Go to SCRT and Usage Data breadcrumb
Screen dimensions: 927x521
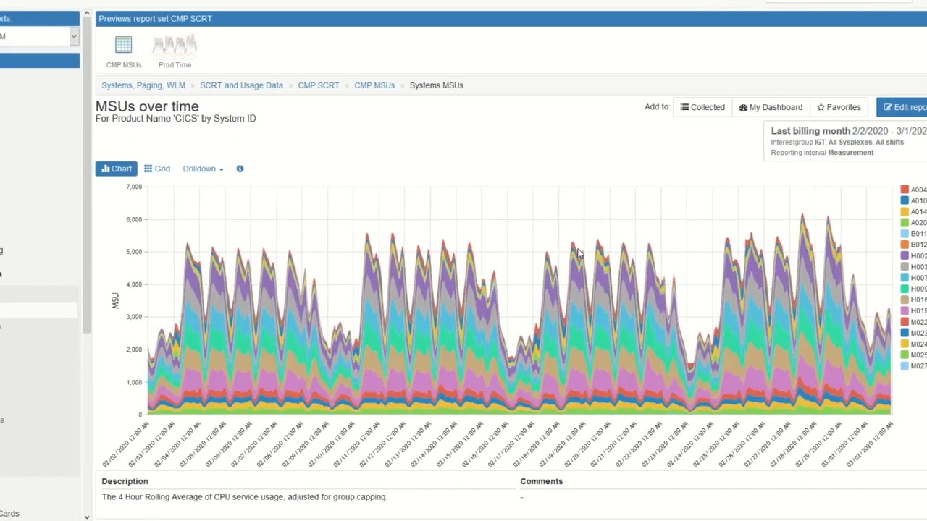[x=241, y=85]
